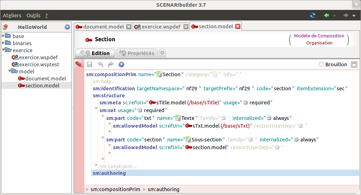The height and width of the screenshot is (195, 361).
Task: Open the Texte part internalized dropdown
Action: 269,118
